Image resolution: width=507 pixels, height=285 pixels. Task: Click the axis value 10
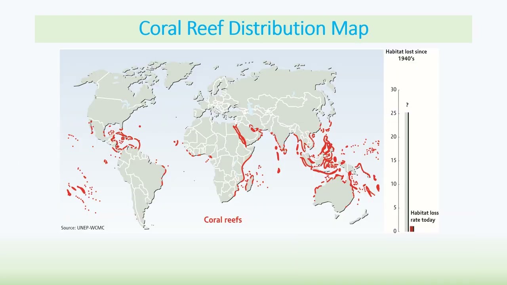393,184
